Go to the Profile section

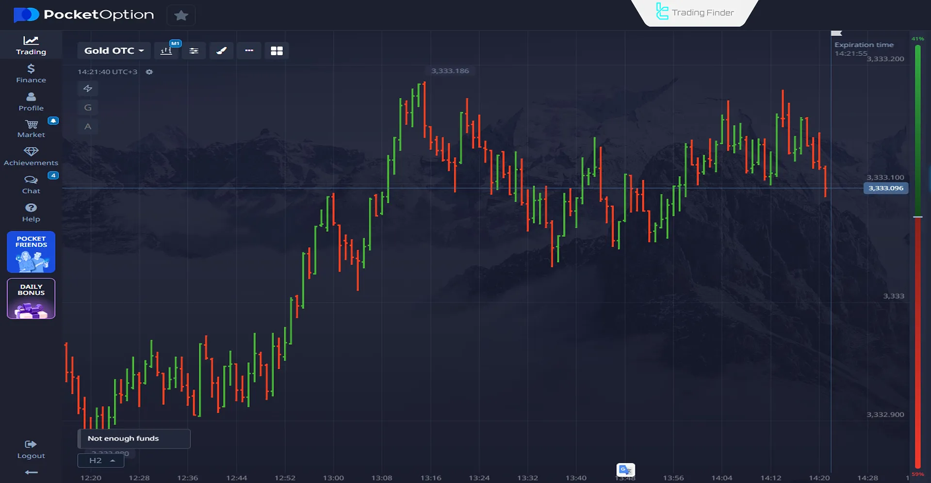pyautogui.click(x=31, y=101)
